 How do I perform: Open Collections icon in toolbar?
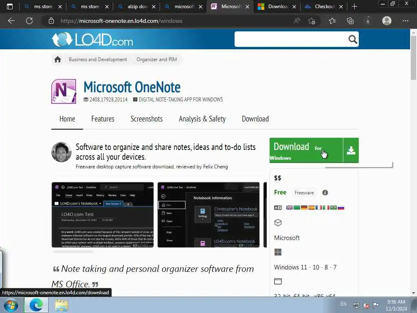(x=350, y=21)
